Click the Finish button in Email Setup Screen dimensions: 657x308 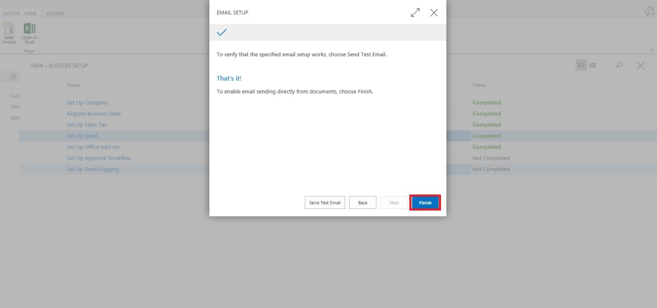[x=425, y=202]
